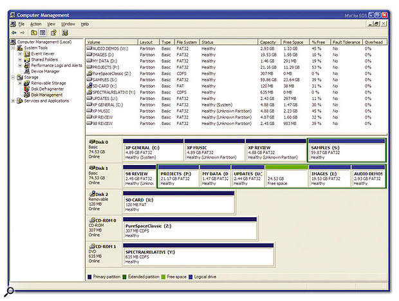
Task: Expand the Shared Folders tree node
Action: 20,60
